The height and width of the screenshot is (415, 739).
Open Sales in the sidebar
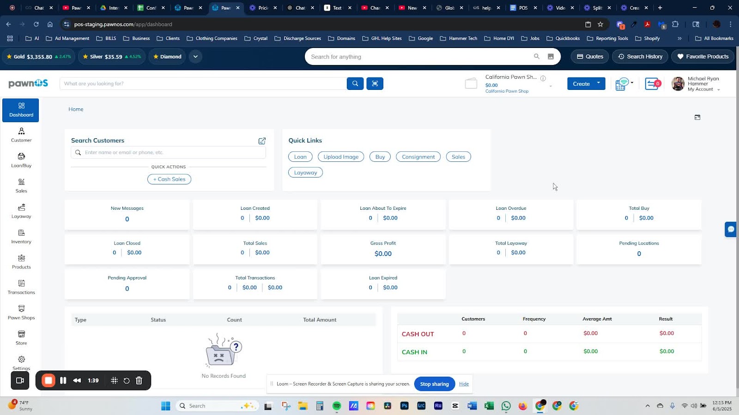(x=21, y=186)
